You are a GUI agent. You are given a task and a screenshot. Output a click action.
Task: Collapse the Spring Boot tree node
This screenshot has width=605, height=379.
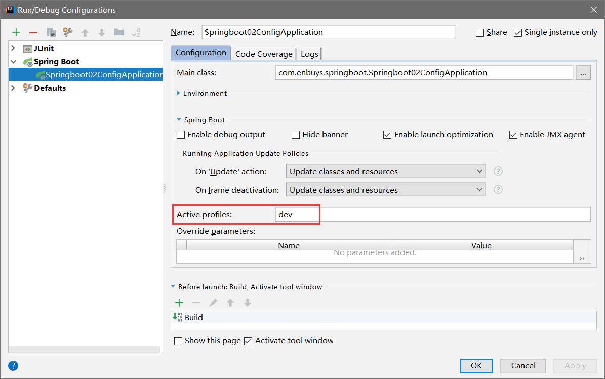(x=14, y=62)
